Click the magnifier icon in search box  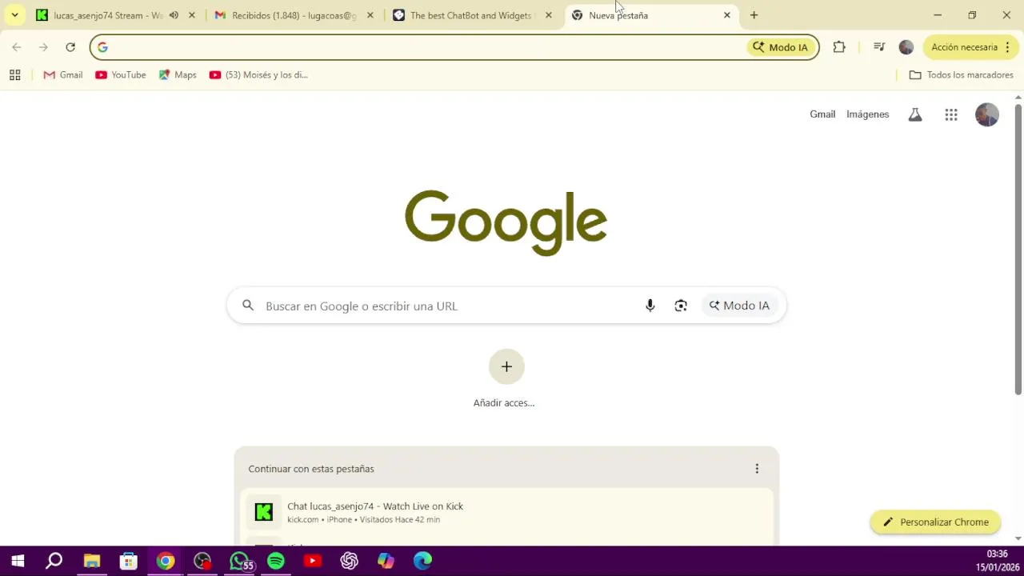click(248, 306)
